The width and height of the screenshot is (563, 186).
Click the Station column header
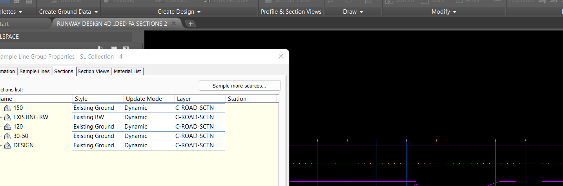pyautogui.click(x=251, y=99)
